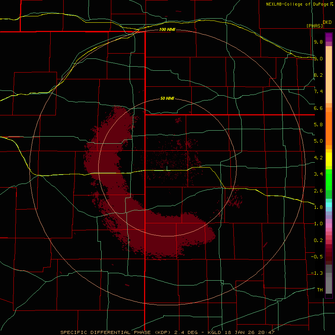Screen dimensions: 335x335
Task: Click the 9.0 legend value
Action: click(318, 58)
